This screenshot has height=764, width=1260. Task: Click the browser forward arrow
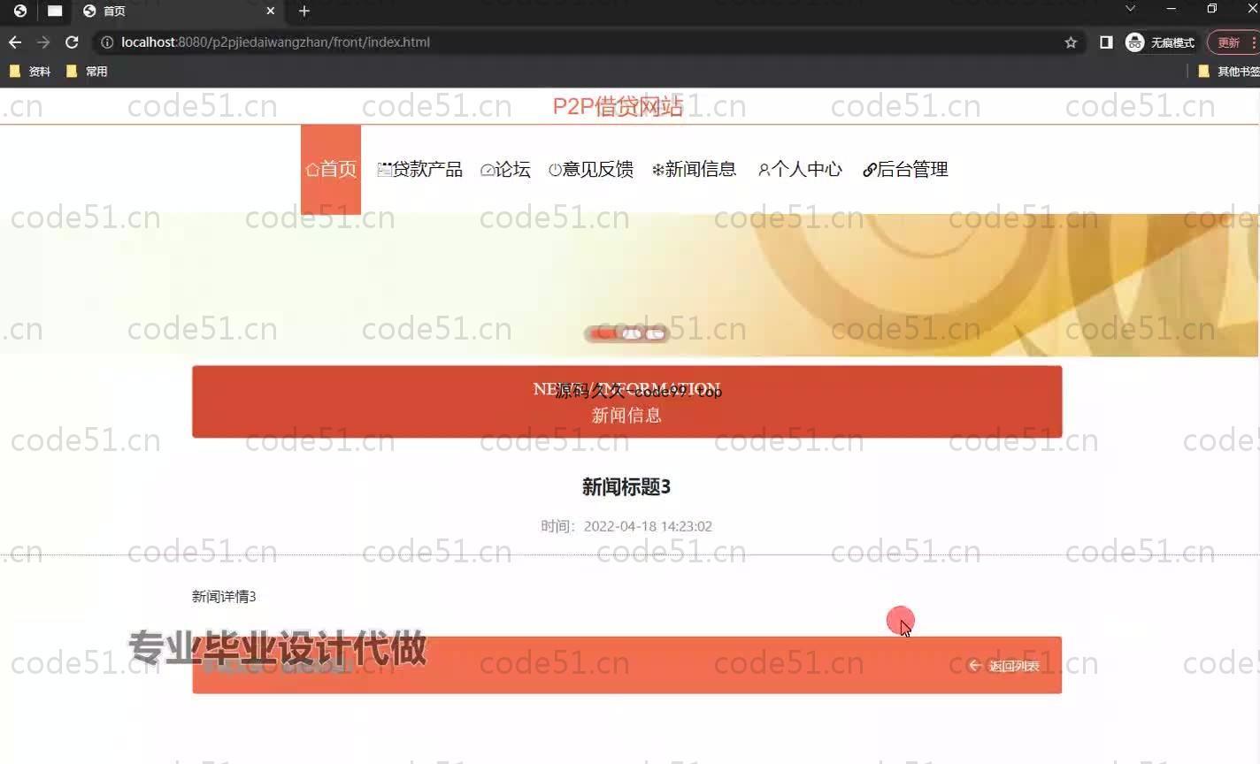[x=43, y=42]
